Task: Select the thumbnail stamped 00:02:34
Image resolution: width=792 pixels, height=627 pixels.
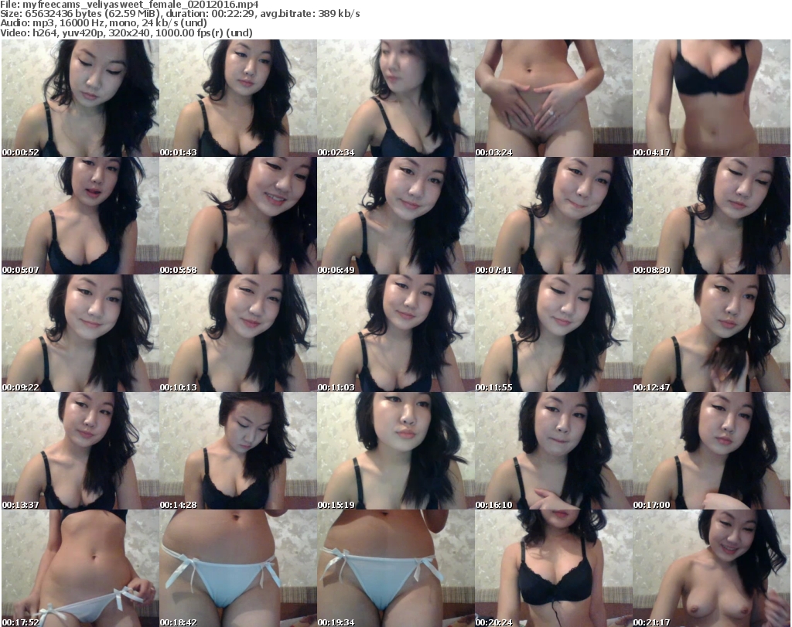Action: click(x=396, y=98)
